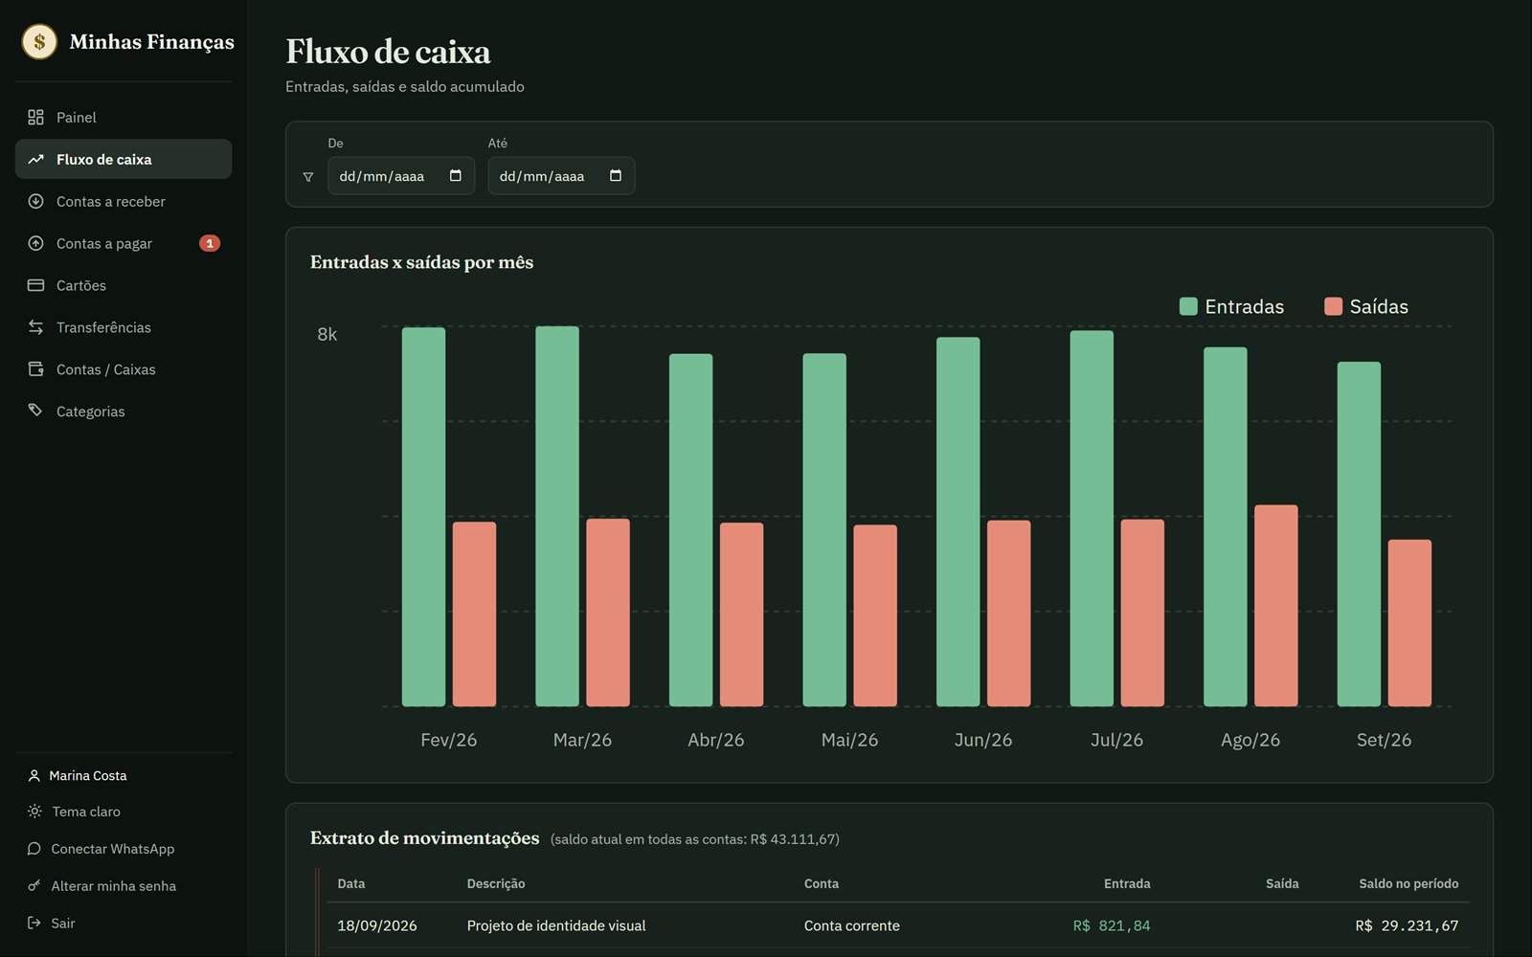Screen dimensions: 1532x957
Task: Switch to Tema claro
Action: pyautogui.click(x=86, y=812)
